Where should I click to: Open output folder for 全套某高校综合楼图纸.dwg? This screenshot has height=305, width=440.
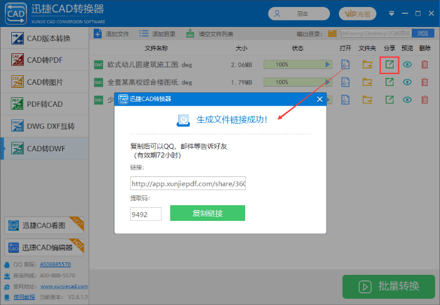click(x=367, y=82)
